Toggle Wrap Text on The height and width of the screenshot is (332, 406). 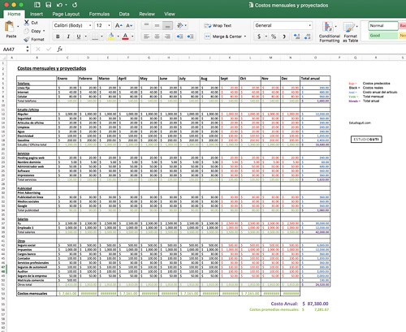pyautogui.click(x=218, y=26)
